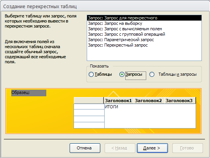Click the 'Заголовок3' sample column header

[x=180, y=101]
